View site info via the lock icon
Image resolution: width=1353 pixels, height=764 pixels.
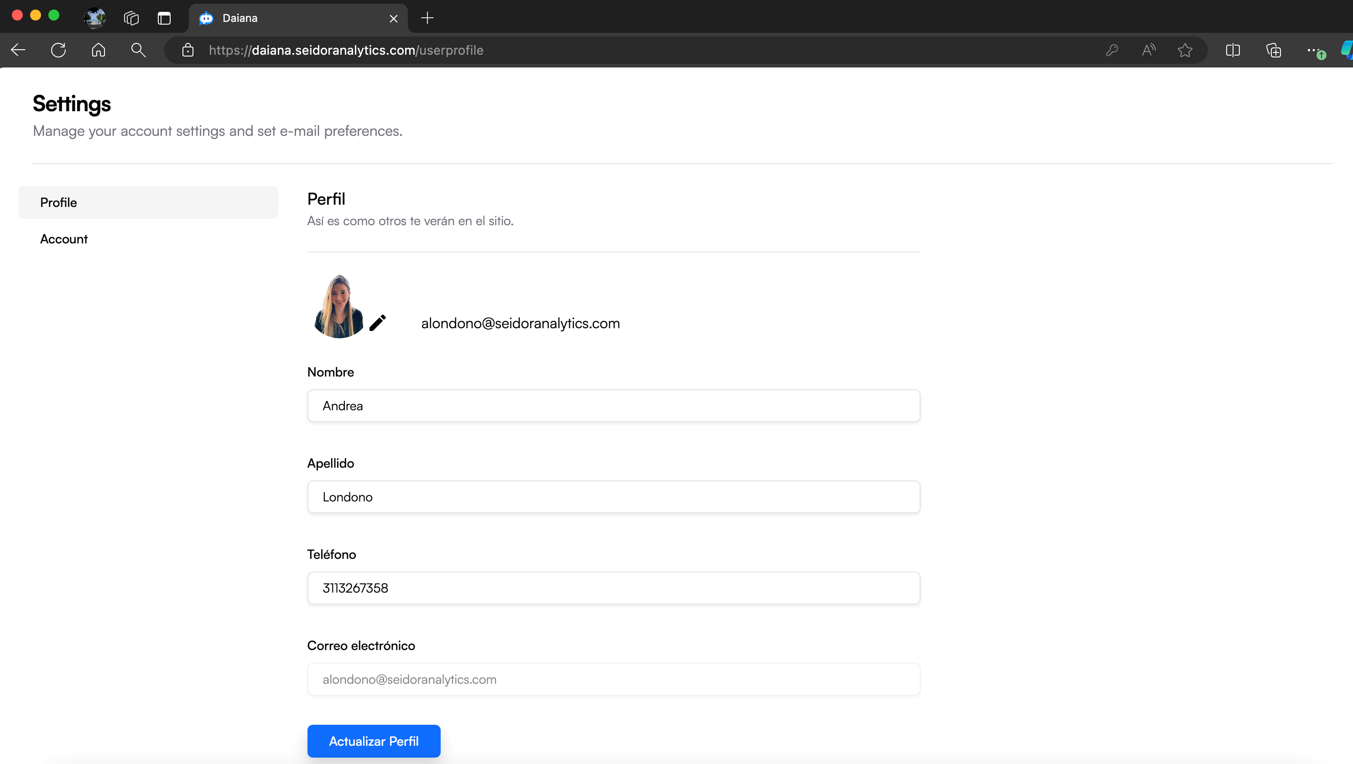[x=187, y=51]
